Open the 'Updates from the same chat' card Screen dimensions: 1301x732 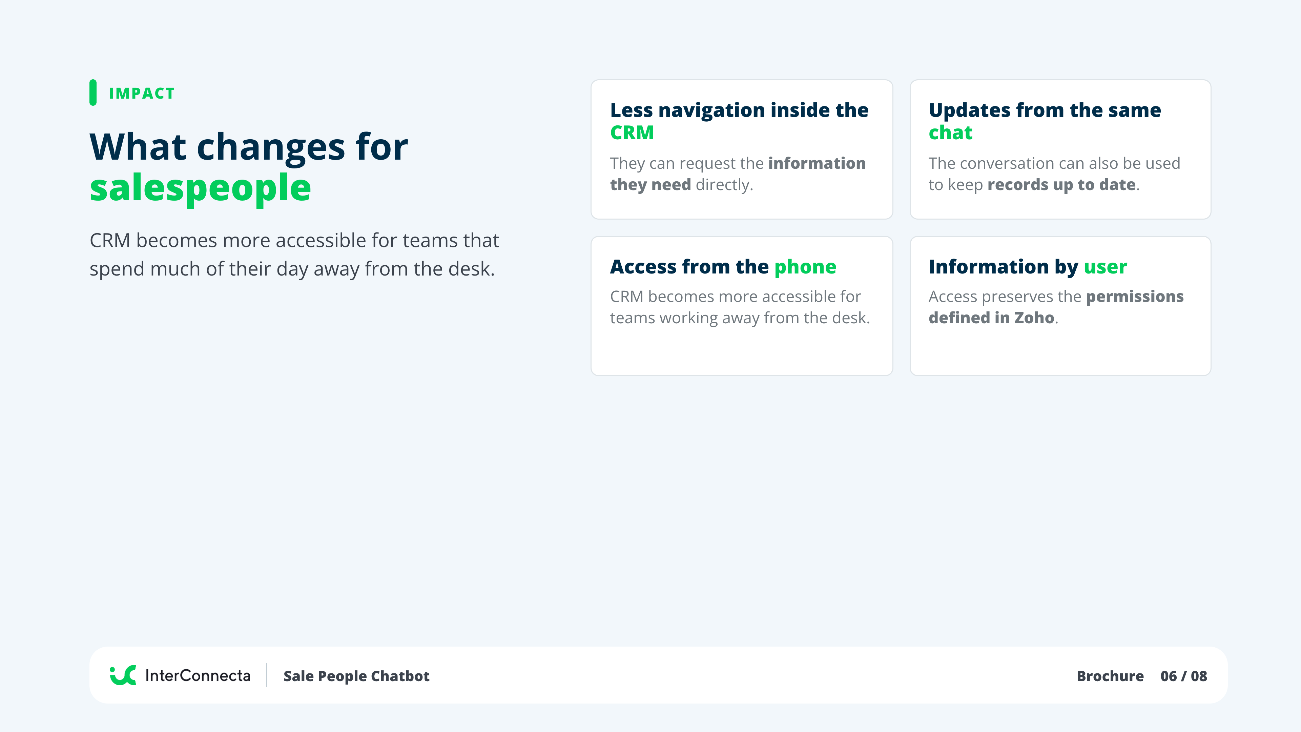tap(1060, 149)
